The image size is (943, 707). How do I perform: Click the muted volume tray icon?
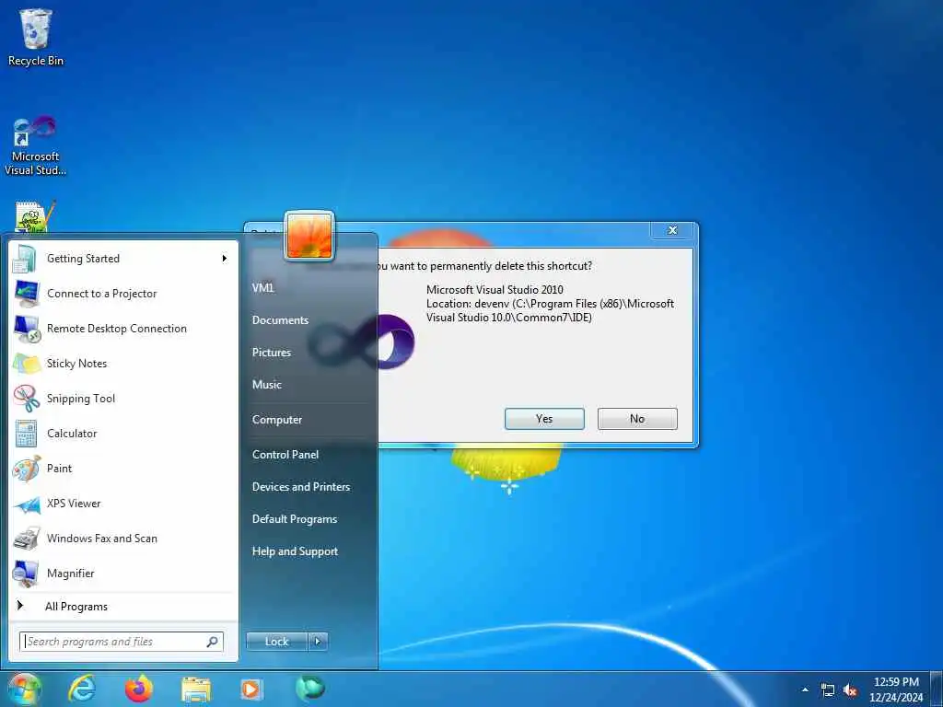pyautogui.click(x=850, y=690)
